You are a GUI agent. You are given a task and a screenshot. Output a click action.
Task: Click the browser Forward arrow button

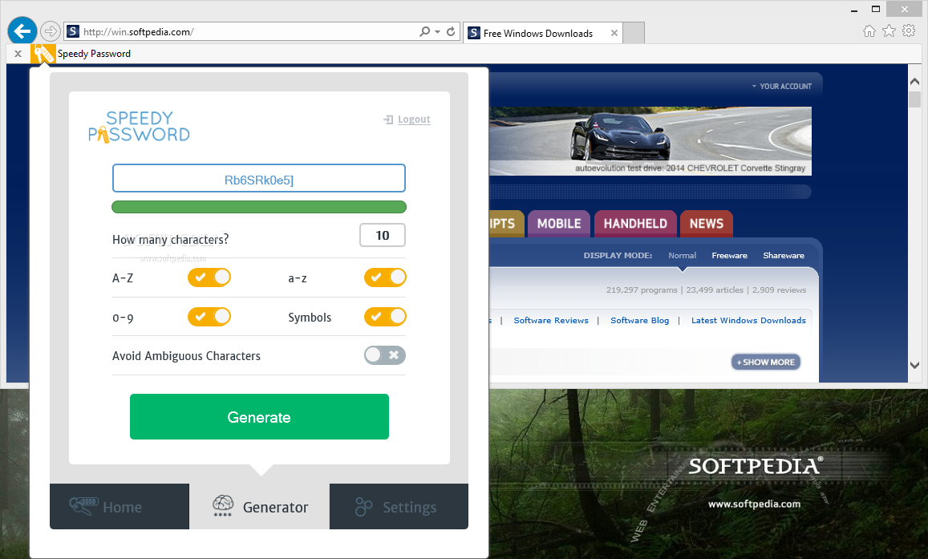51,30
